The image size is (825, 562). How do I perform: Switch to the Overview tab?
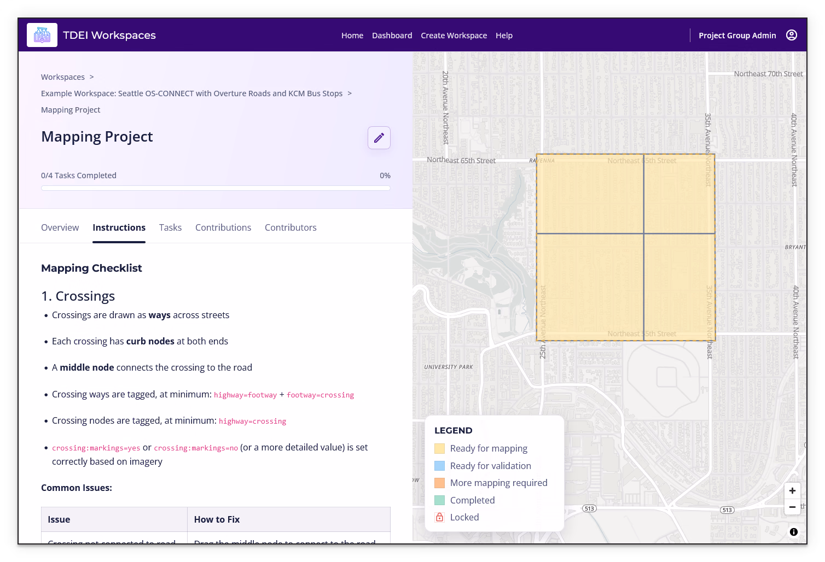pyautogui.click(x=60, y=227)
